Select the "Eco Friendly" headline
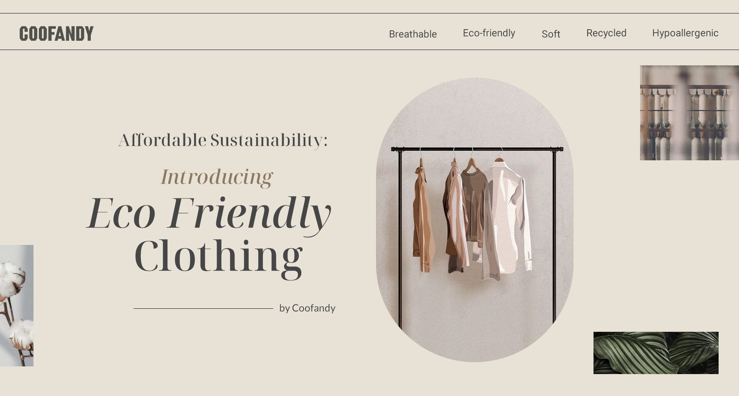This screenshot has height=396, width=739. [209, 213]
